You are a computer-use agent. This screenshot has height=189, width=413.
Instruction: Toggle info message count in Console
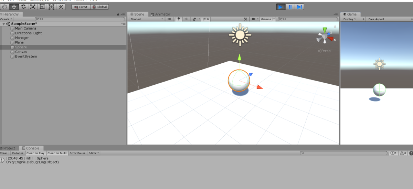pyautogui.click(x=394, y=153)
